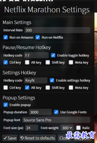This screenshot has height=143, width=97.
Task: Toggle Enable settings hotkey checkbox
Action: click(x=52, y=80)
